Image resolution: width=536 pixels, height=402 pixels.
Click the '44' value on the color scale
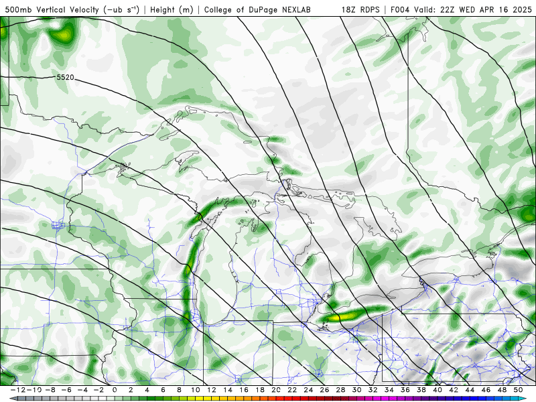(x=470, y=390)
